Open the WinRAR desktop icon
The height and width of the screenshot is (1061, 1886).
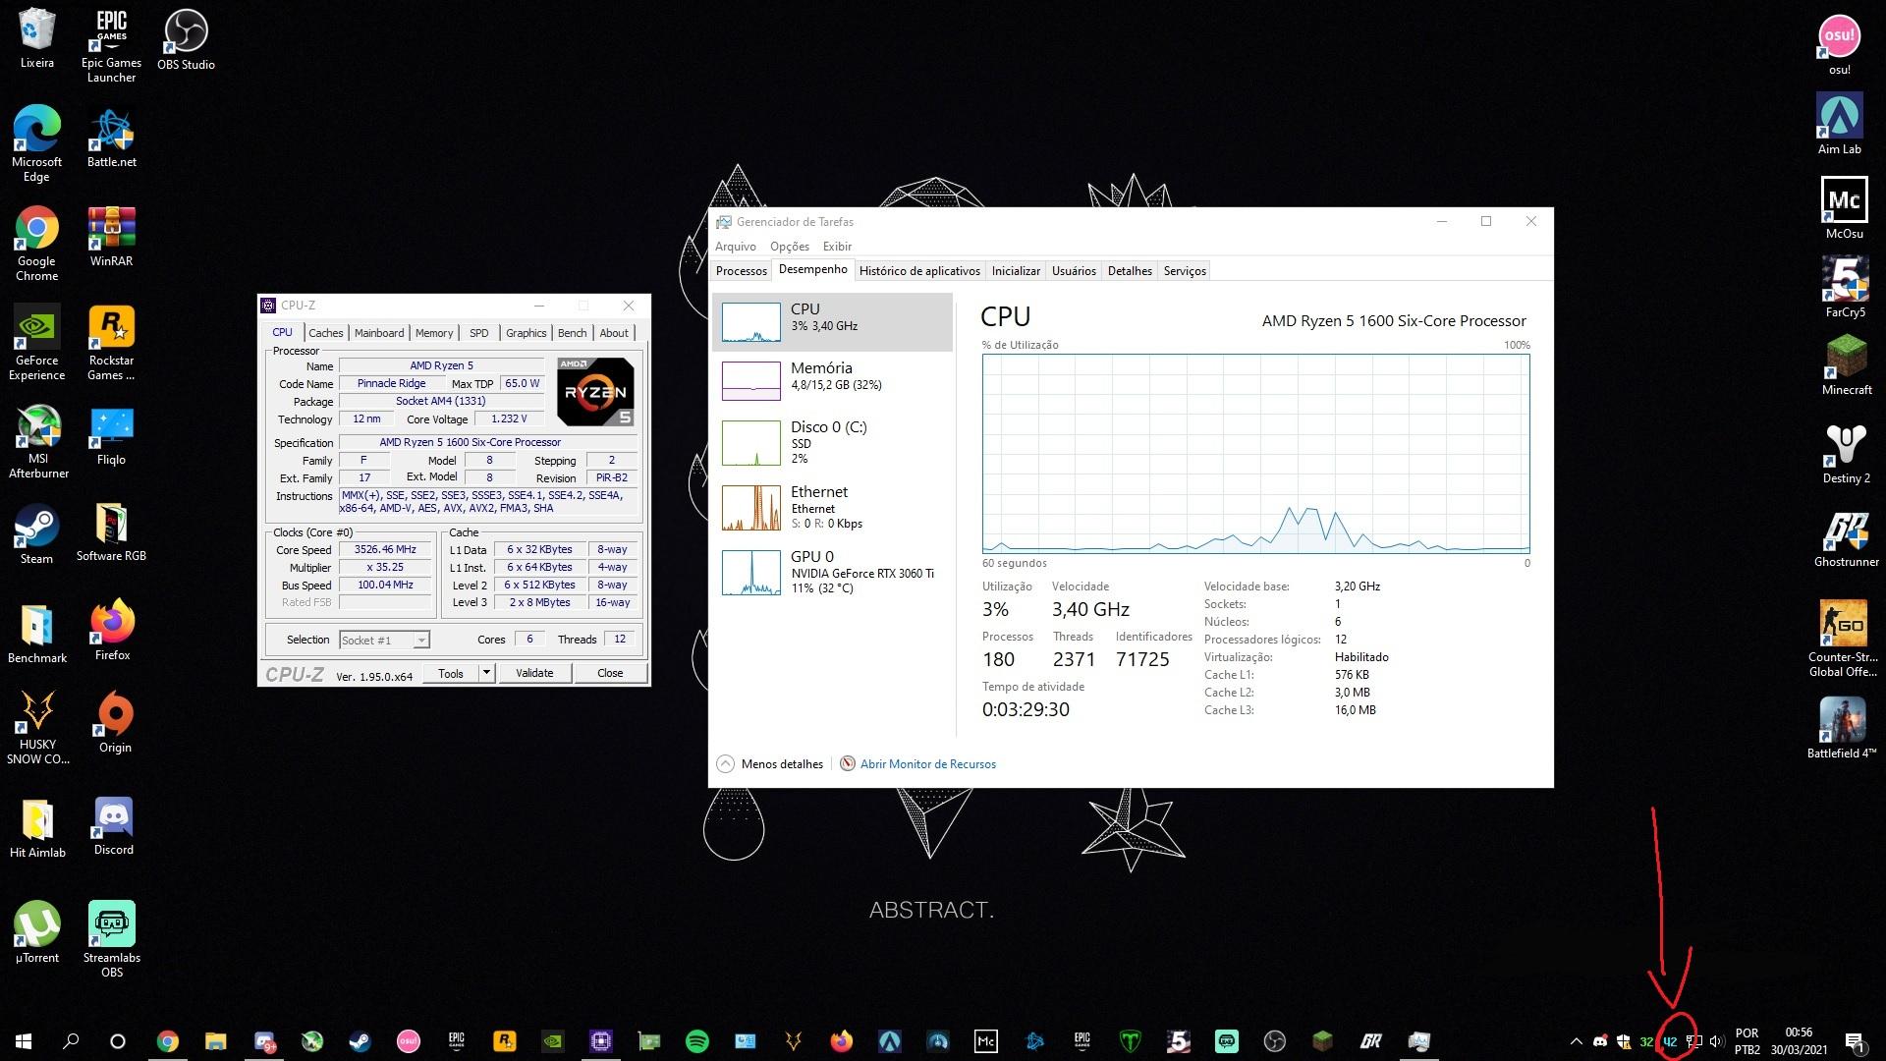(111, 236)
